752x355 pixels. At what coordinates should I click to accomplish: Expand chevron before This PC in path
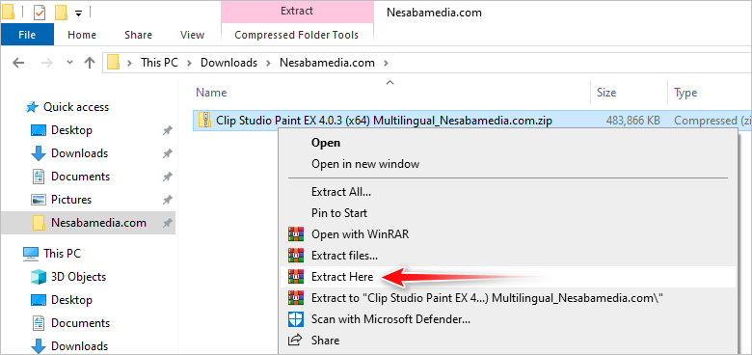(129, 63)
